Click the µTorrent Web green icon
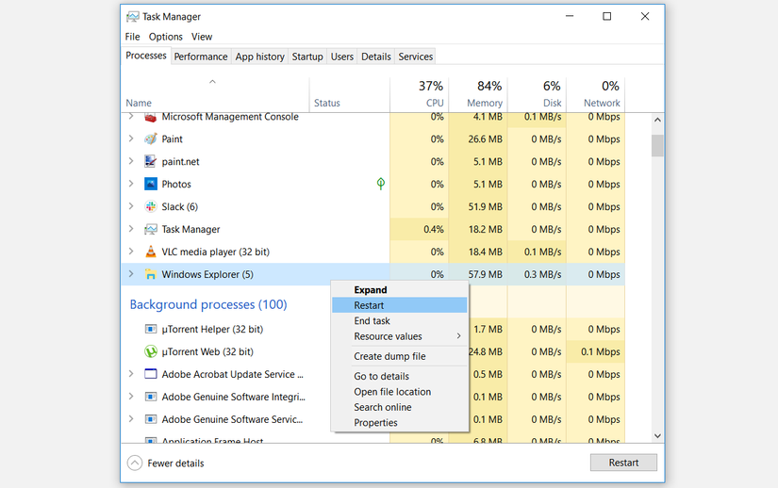 [x=150, y=351]
